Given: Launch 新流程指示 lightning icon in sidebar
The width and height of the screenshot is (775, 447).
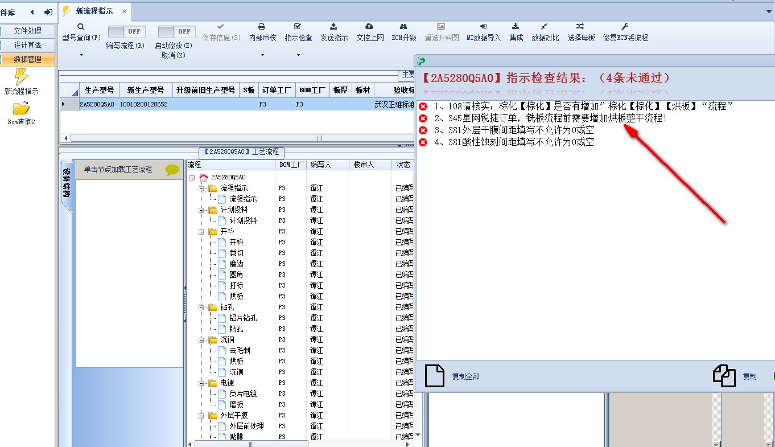Looking at the screenshot, I should click(21, 77).
